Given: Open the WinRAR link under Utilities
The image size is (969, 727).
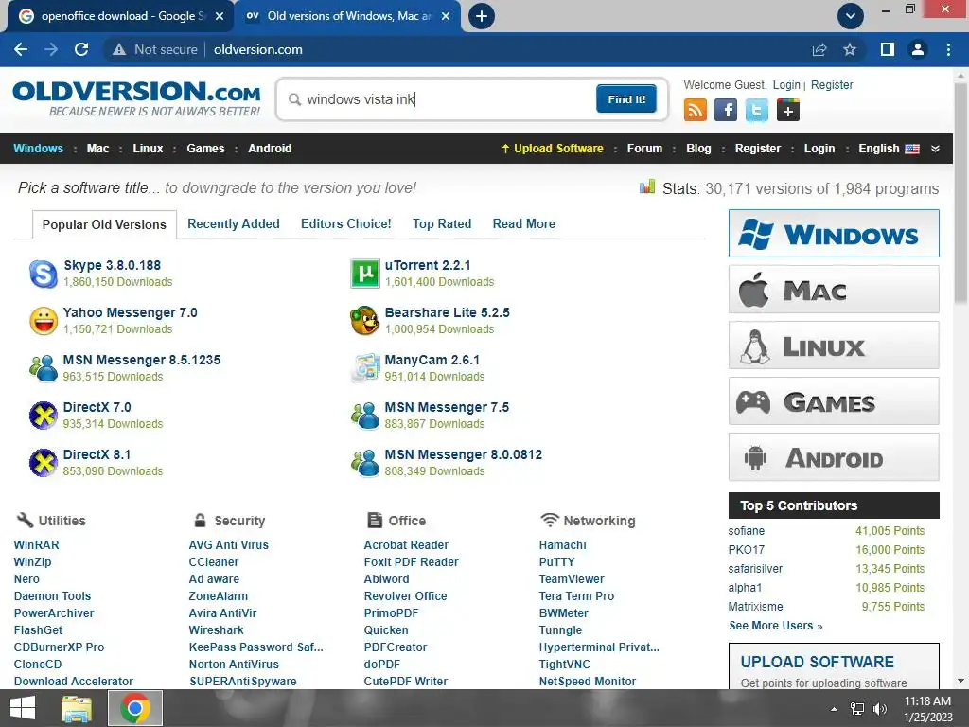Looking at the screenshot, I should coord(37,545).
